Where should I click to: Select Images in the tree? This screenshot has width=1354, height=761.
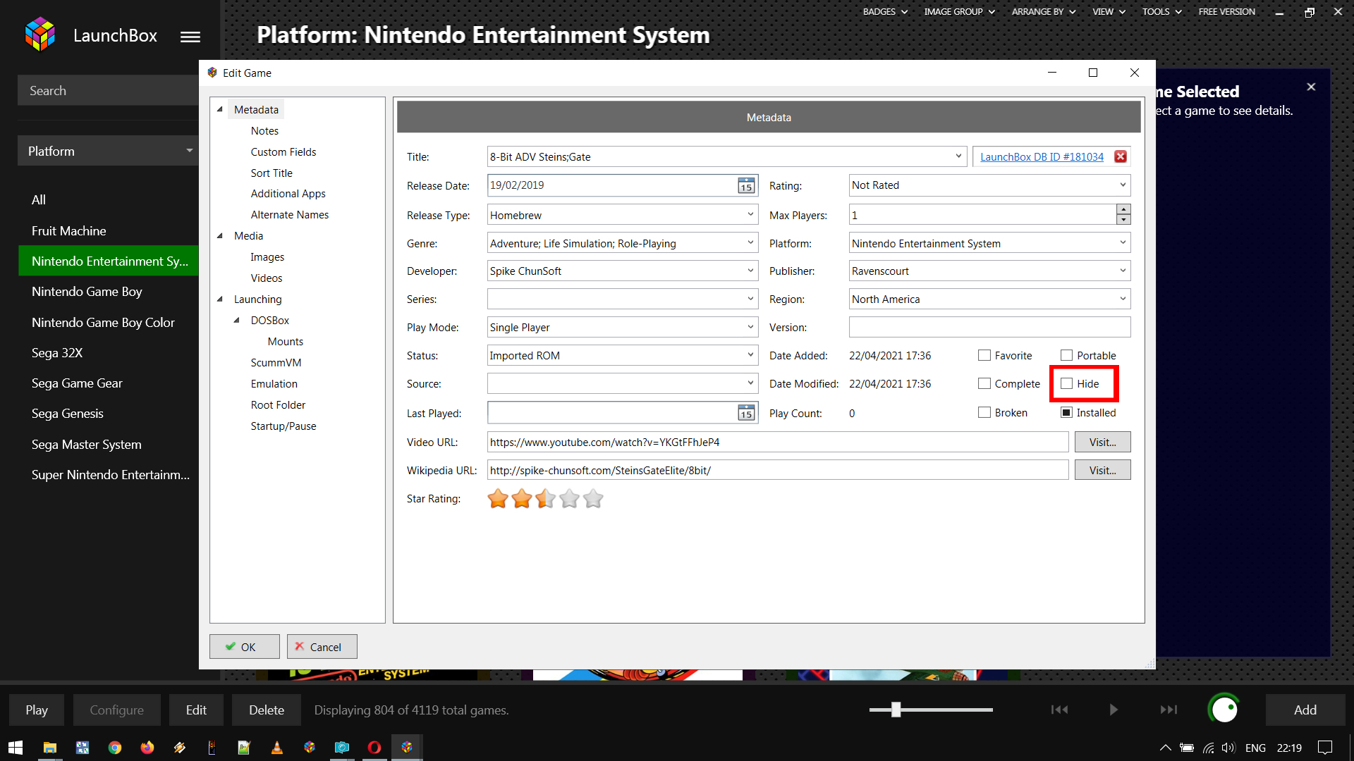coord(267,257)
